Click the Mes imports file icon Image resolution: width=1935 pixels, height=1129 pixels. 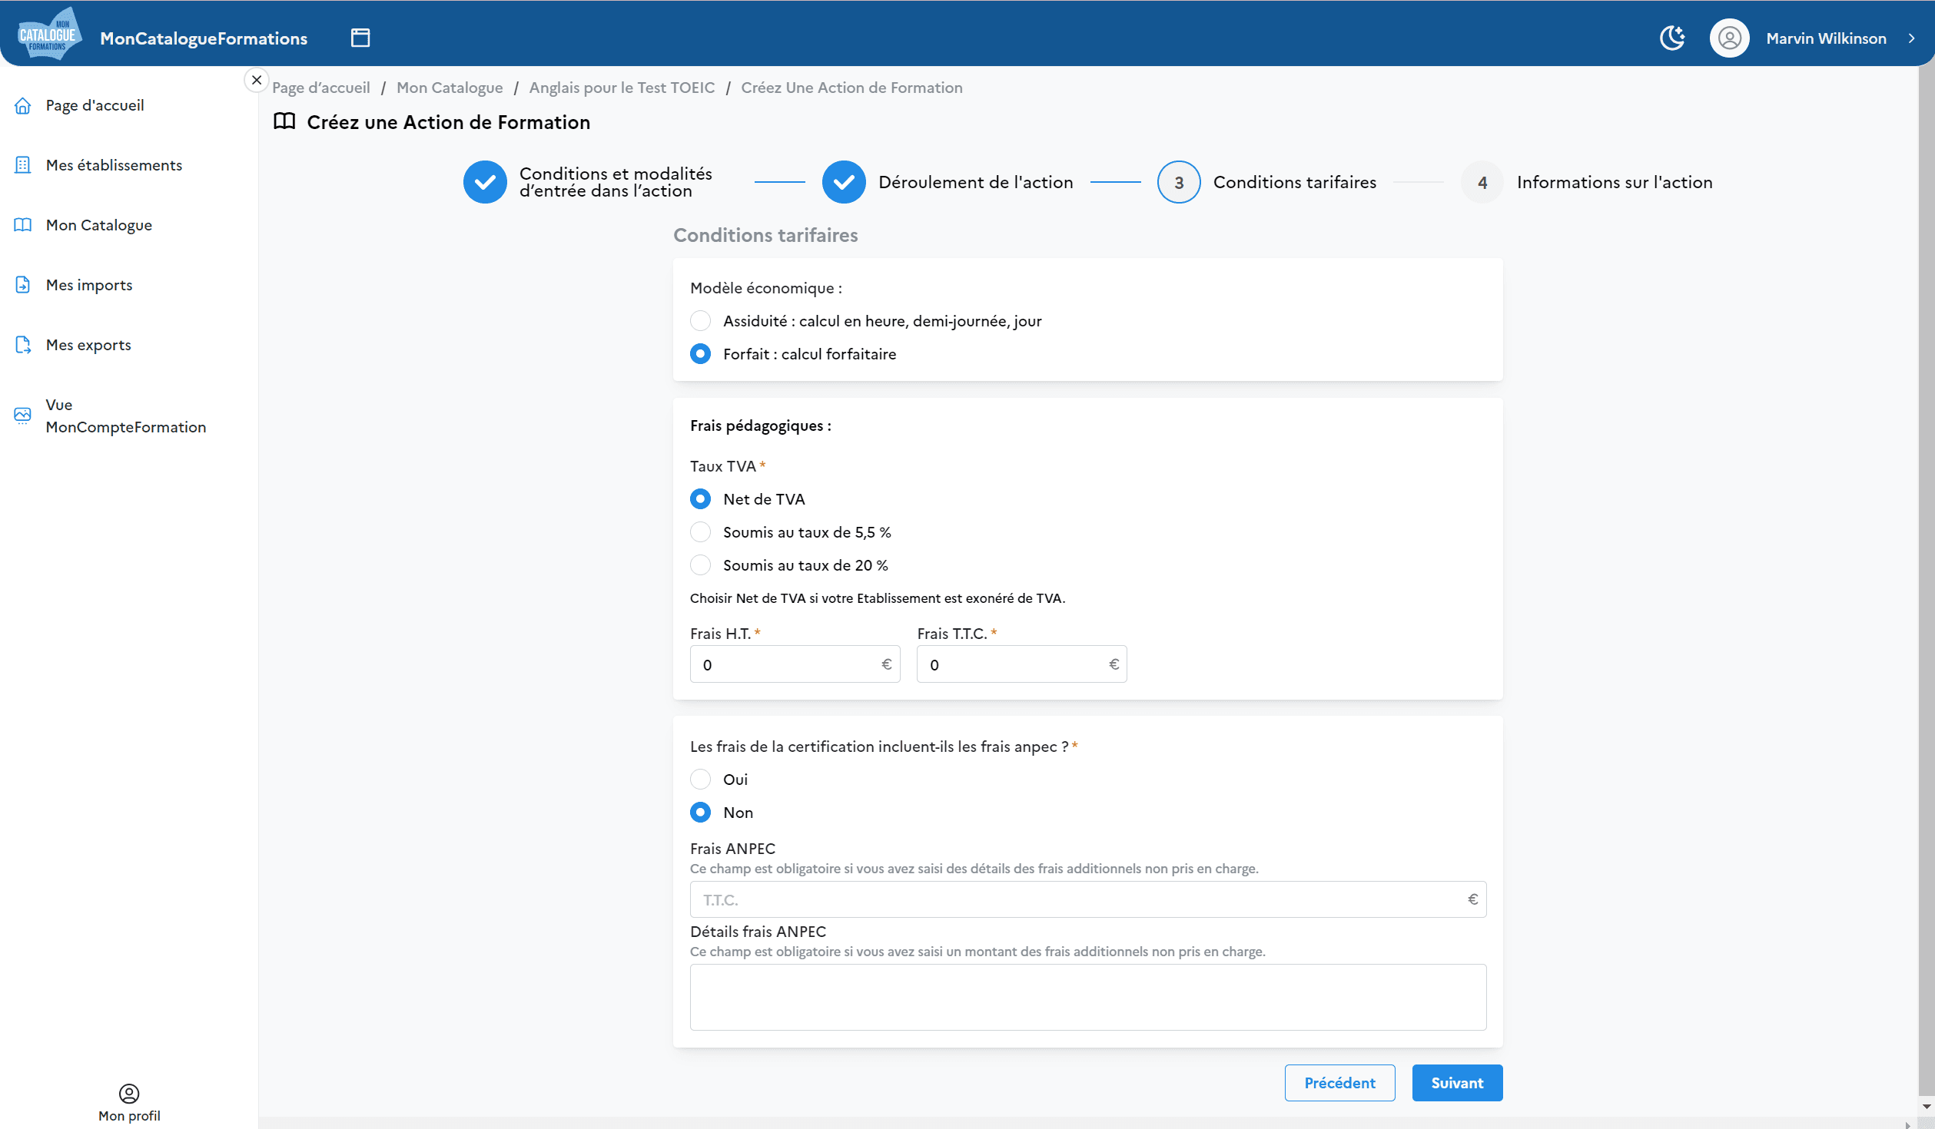[23, 285]
